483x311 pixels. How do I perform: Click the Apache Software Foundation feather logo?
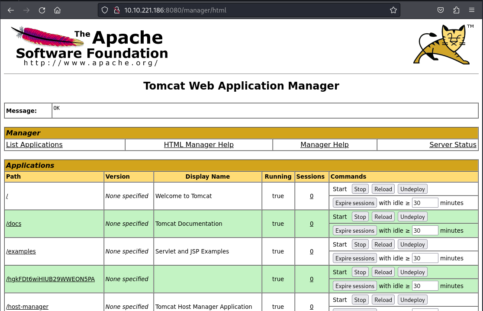(89, 46)
